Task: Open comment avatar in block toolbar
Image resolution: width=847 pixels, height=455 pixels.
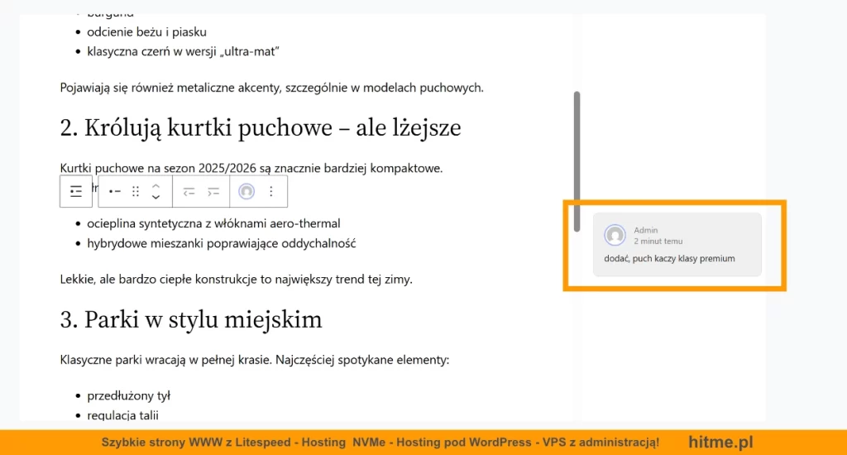Action: 246,191
